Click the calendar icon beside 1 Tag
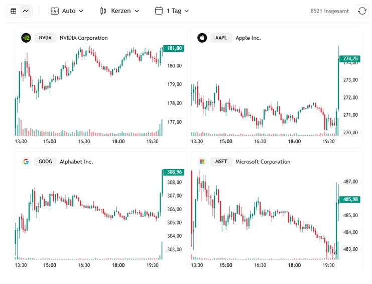372x284 pixels. (159, 11)
